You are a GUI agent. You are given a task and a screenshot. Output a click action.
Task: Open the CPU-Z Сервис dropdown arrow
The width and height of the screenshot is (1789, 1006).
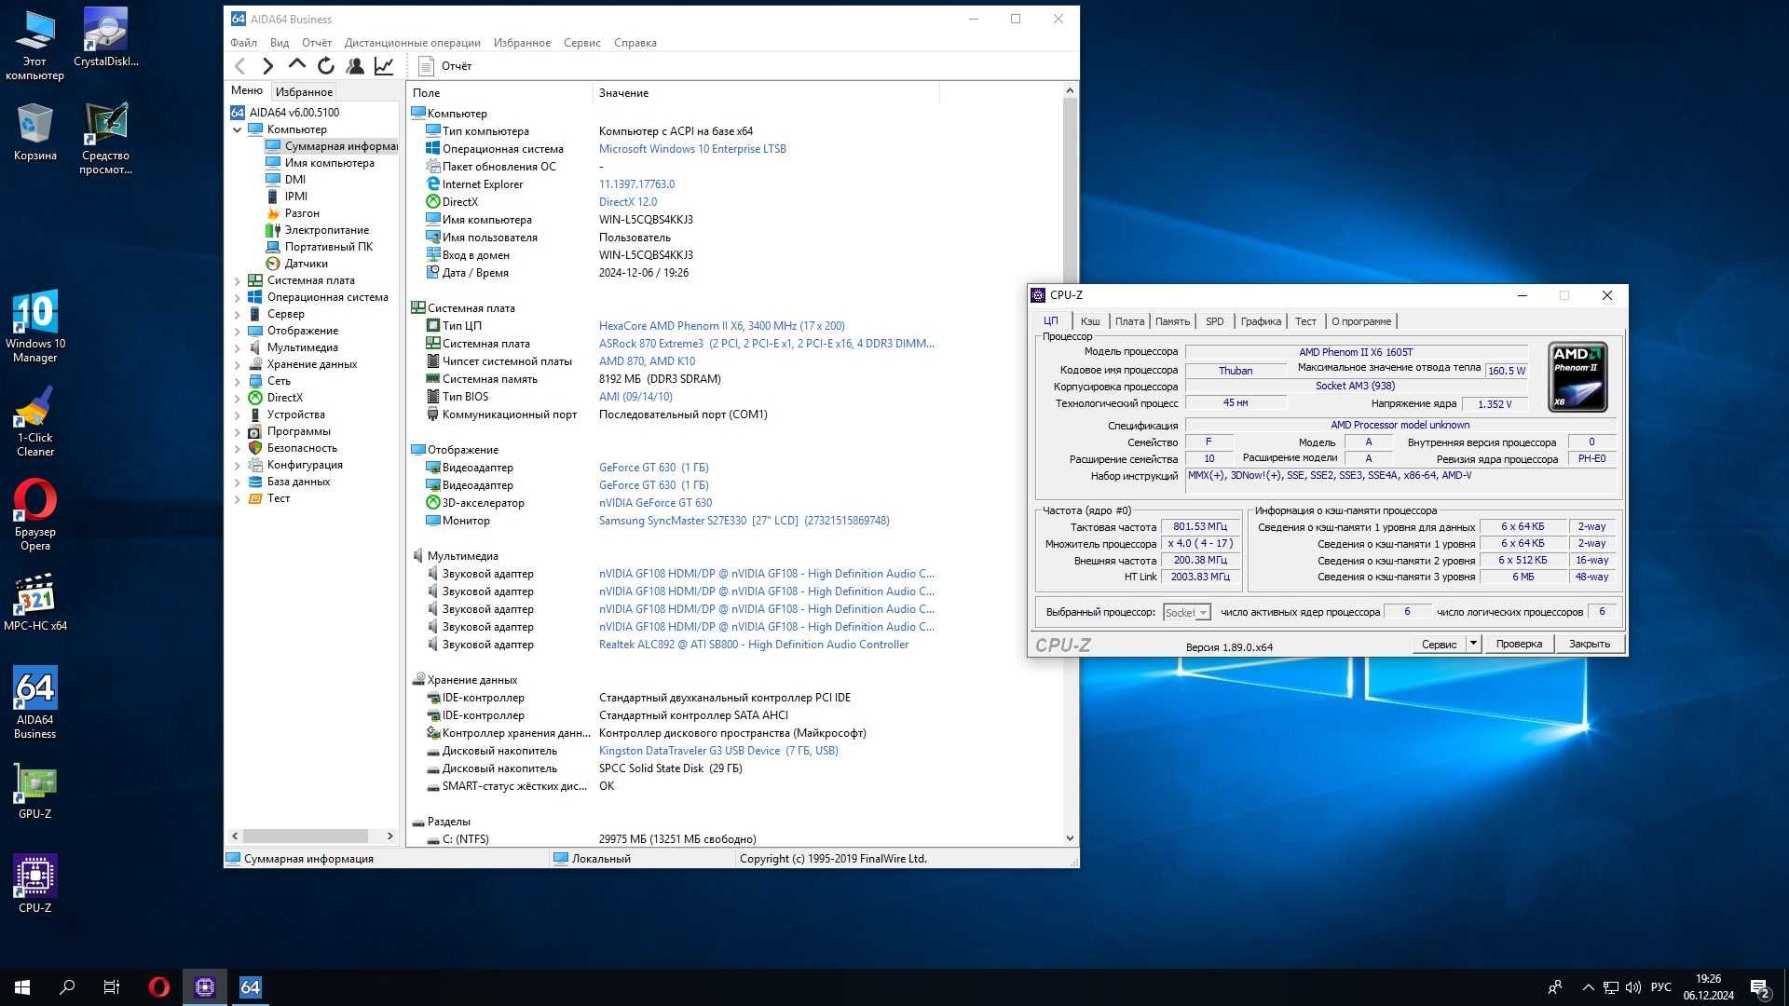(x=1473, y=644)
